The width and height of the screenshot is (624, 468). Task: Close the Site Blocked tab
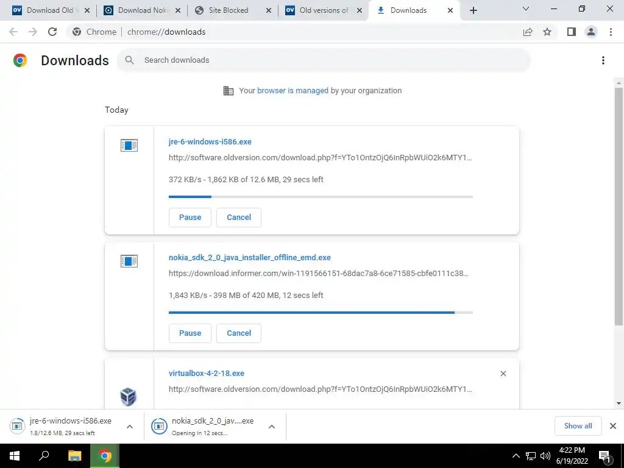click(269, 10)
